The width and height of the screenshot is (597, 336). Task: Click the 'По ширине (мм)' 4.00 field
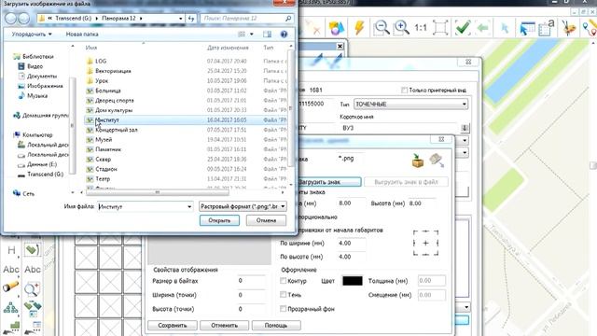tap(351, 243)
